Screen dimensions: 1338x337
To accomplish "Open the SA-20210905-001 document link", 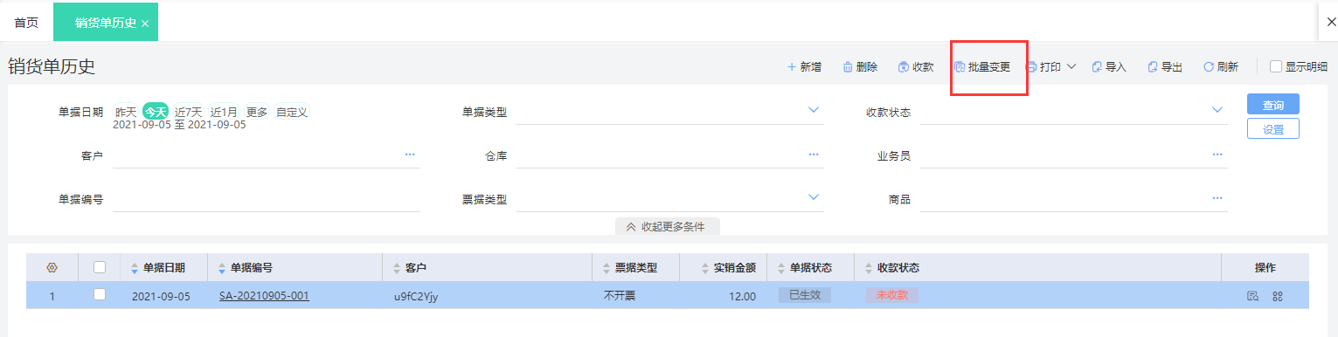I will point(264,296).
